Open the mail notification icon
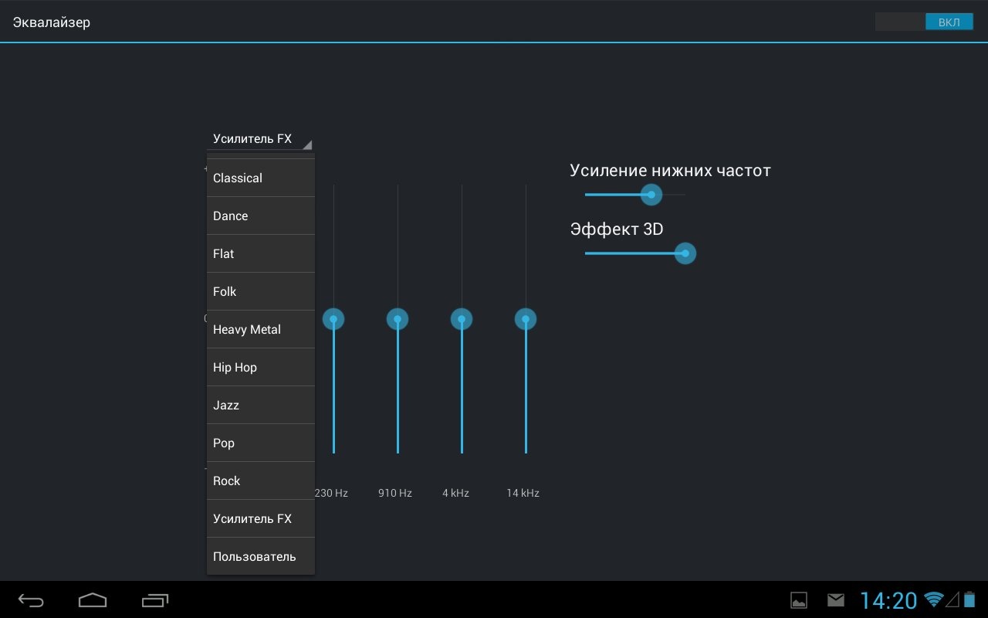 835,600
